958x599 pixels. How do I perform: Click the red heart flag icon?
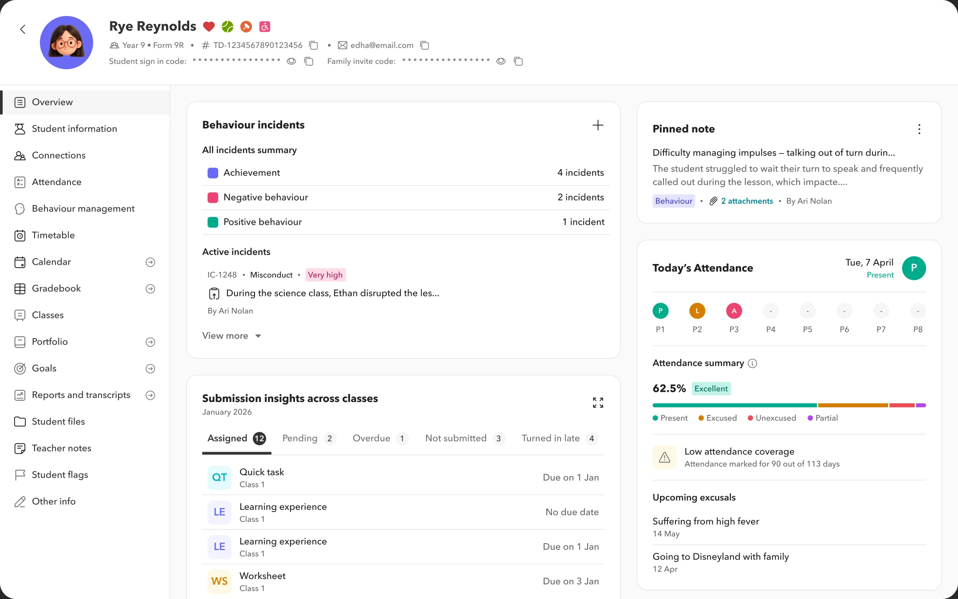tap(209, 27)
